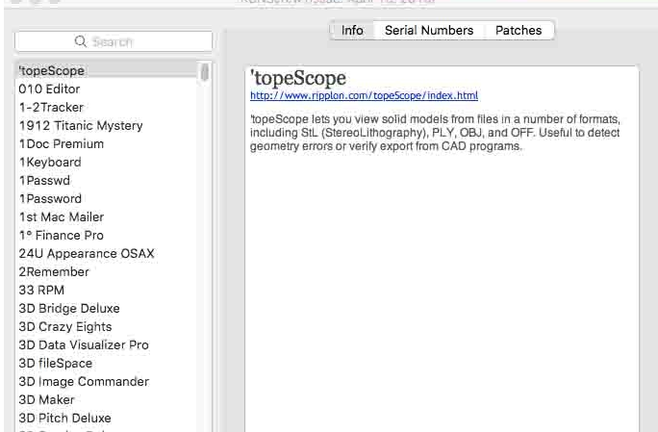Click the magnifying glass search icon

click(x=80, y=41)
